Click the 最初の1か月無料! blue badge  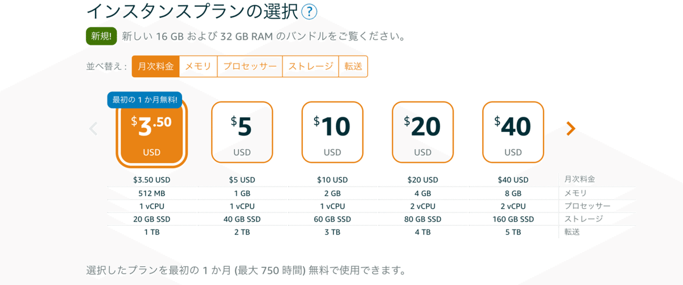(x=145, y=100)
